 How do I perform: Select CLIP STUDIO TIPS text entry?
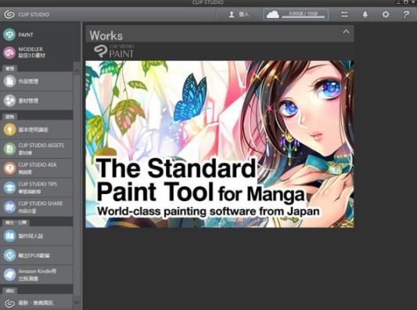tap(38, 184)
